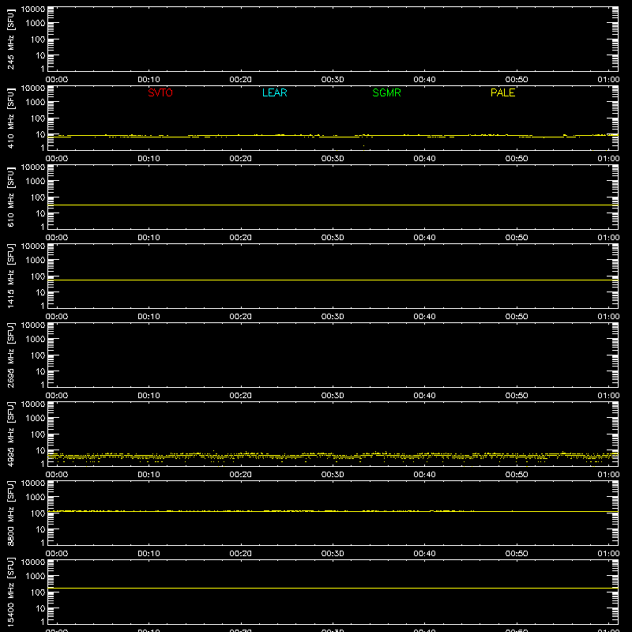Click the 00:10 time label under the 610 MHz panel
Image resolution: width=632 pixels, height=632 pixels.
pyautogui.click(x=149, y=238)
